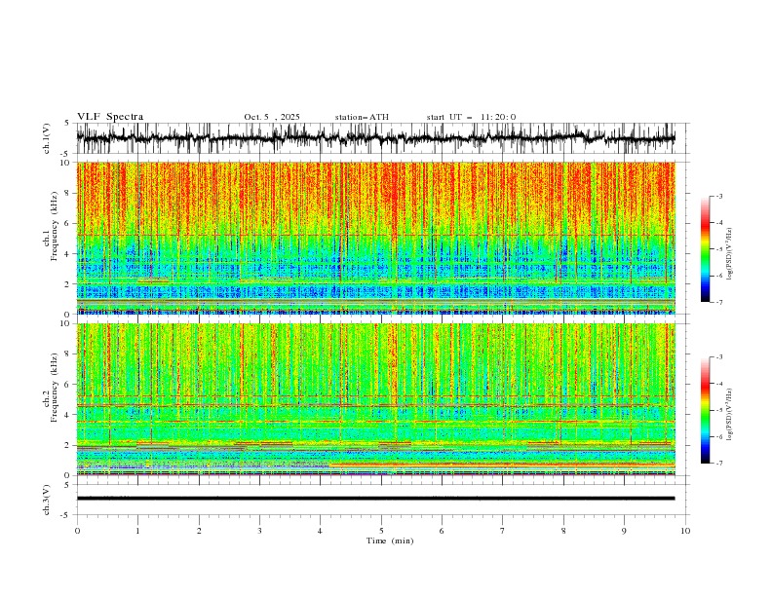Click tick "8" on the Time axis
772x596 pixels.
click(x=563, y=531)
